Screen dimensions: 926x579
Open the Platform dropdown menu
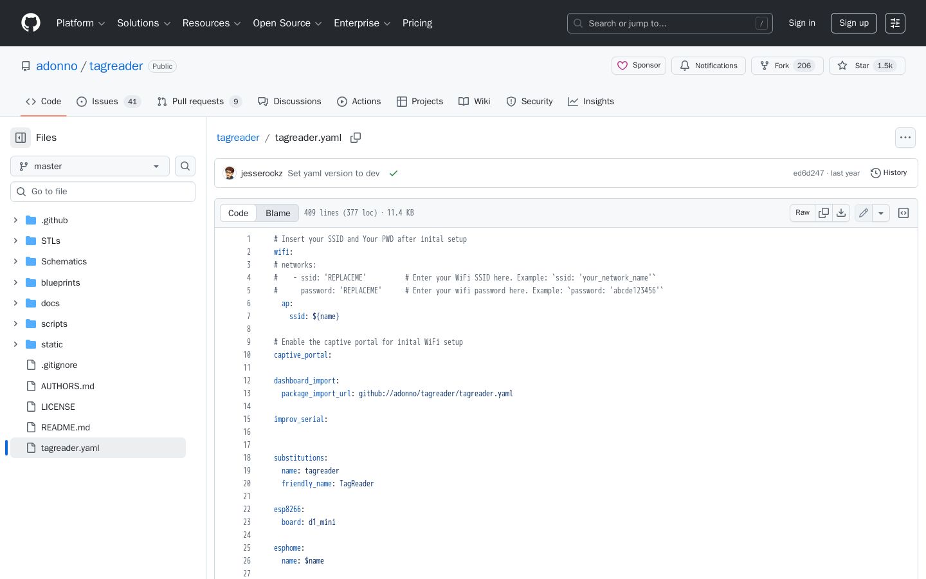[80, 23]
